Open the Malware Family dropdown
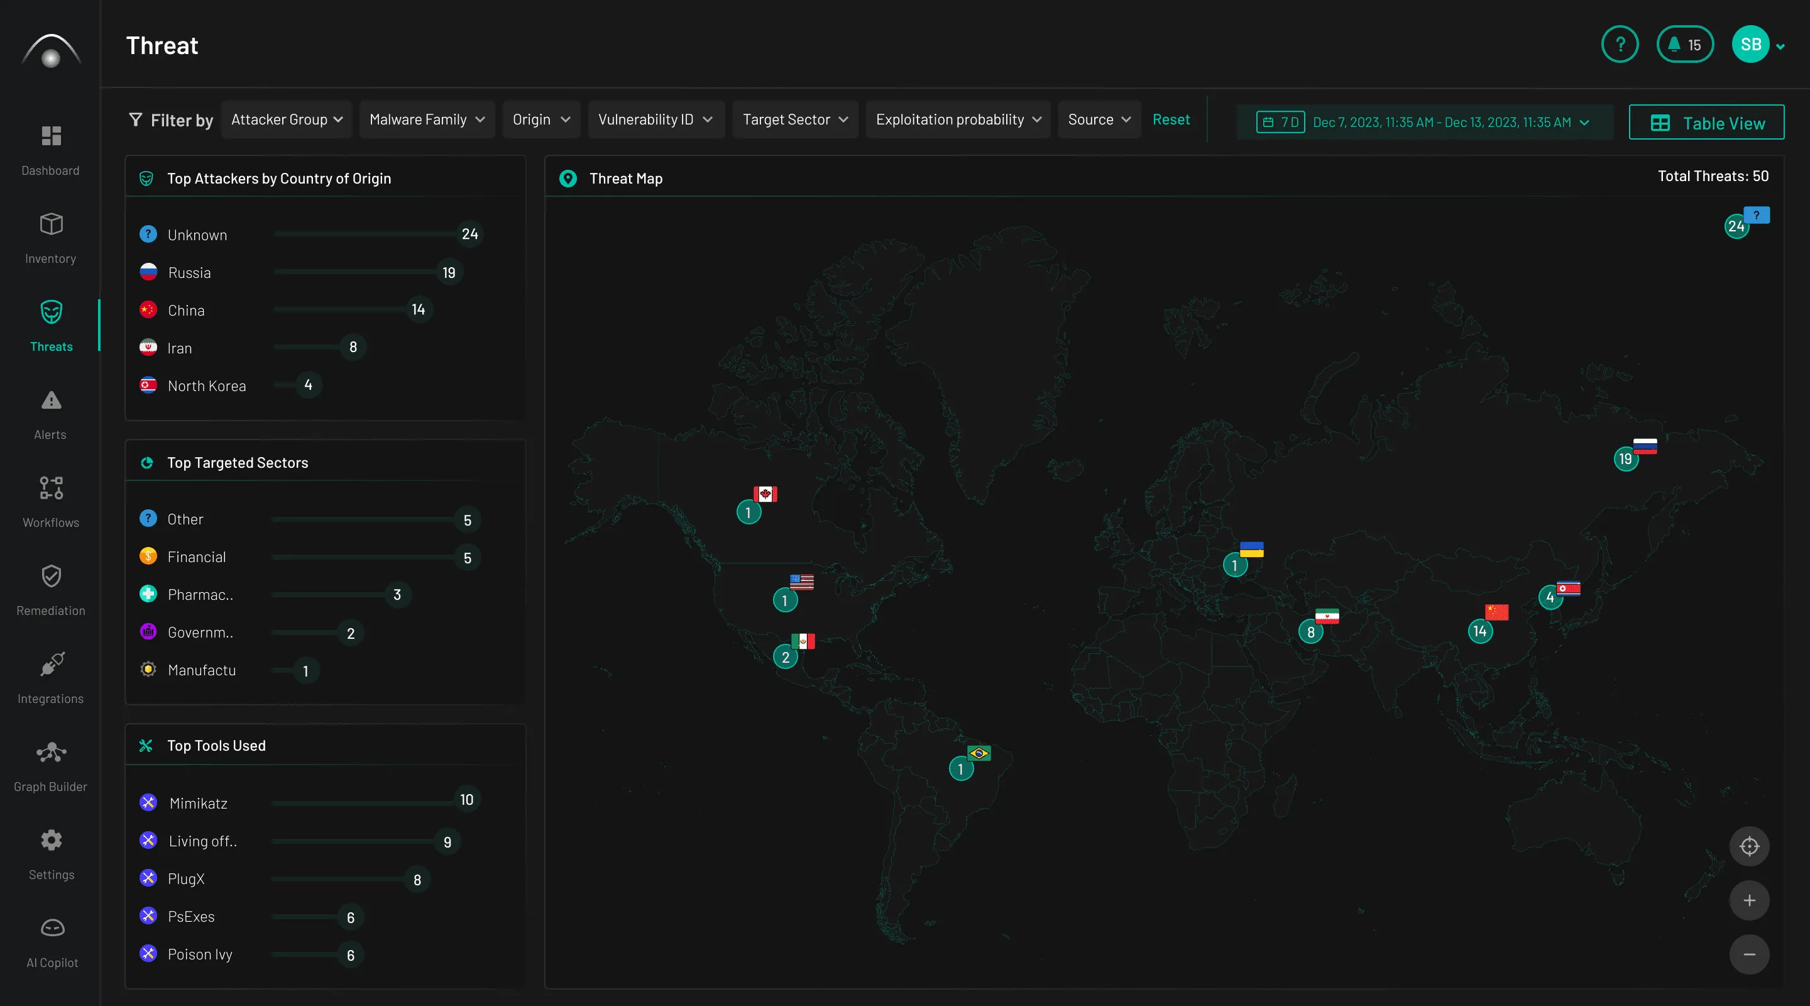 pyautogui.click(x=427, y=119)
